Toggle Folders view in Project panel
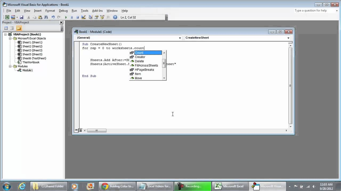 [19, 28]
